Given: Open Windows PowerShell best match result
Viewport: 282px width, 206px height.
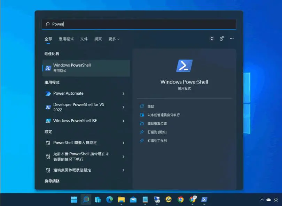Looking at the screenshot, I should [86, 68].
